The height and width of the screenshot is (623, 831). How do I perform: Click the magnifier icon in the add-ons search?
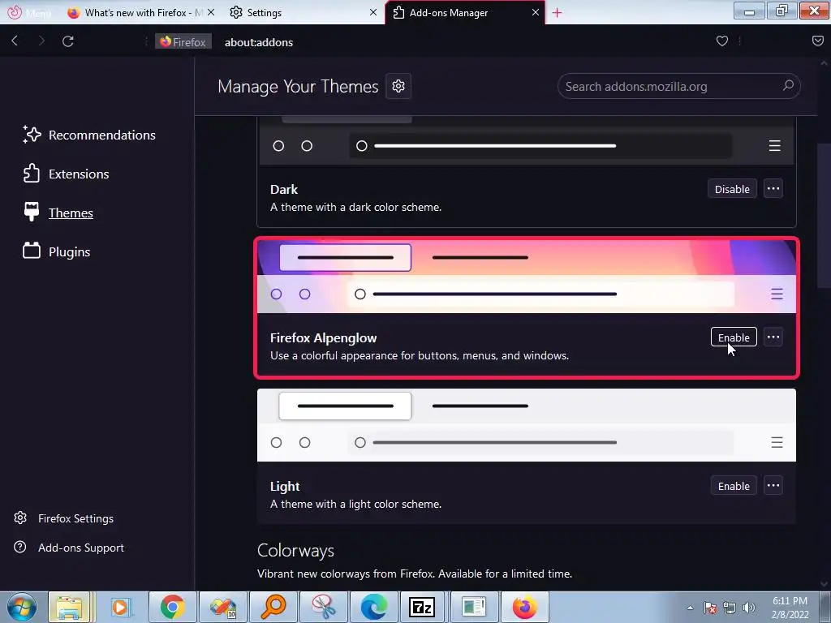788,86
